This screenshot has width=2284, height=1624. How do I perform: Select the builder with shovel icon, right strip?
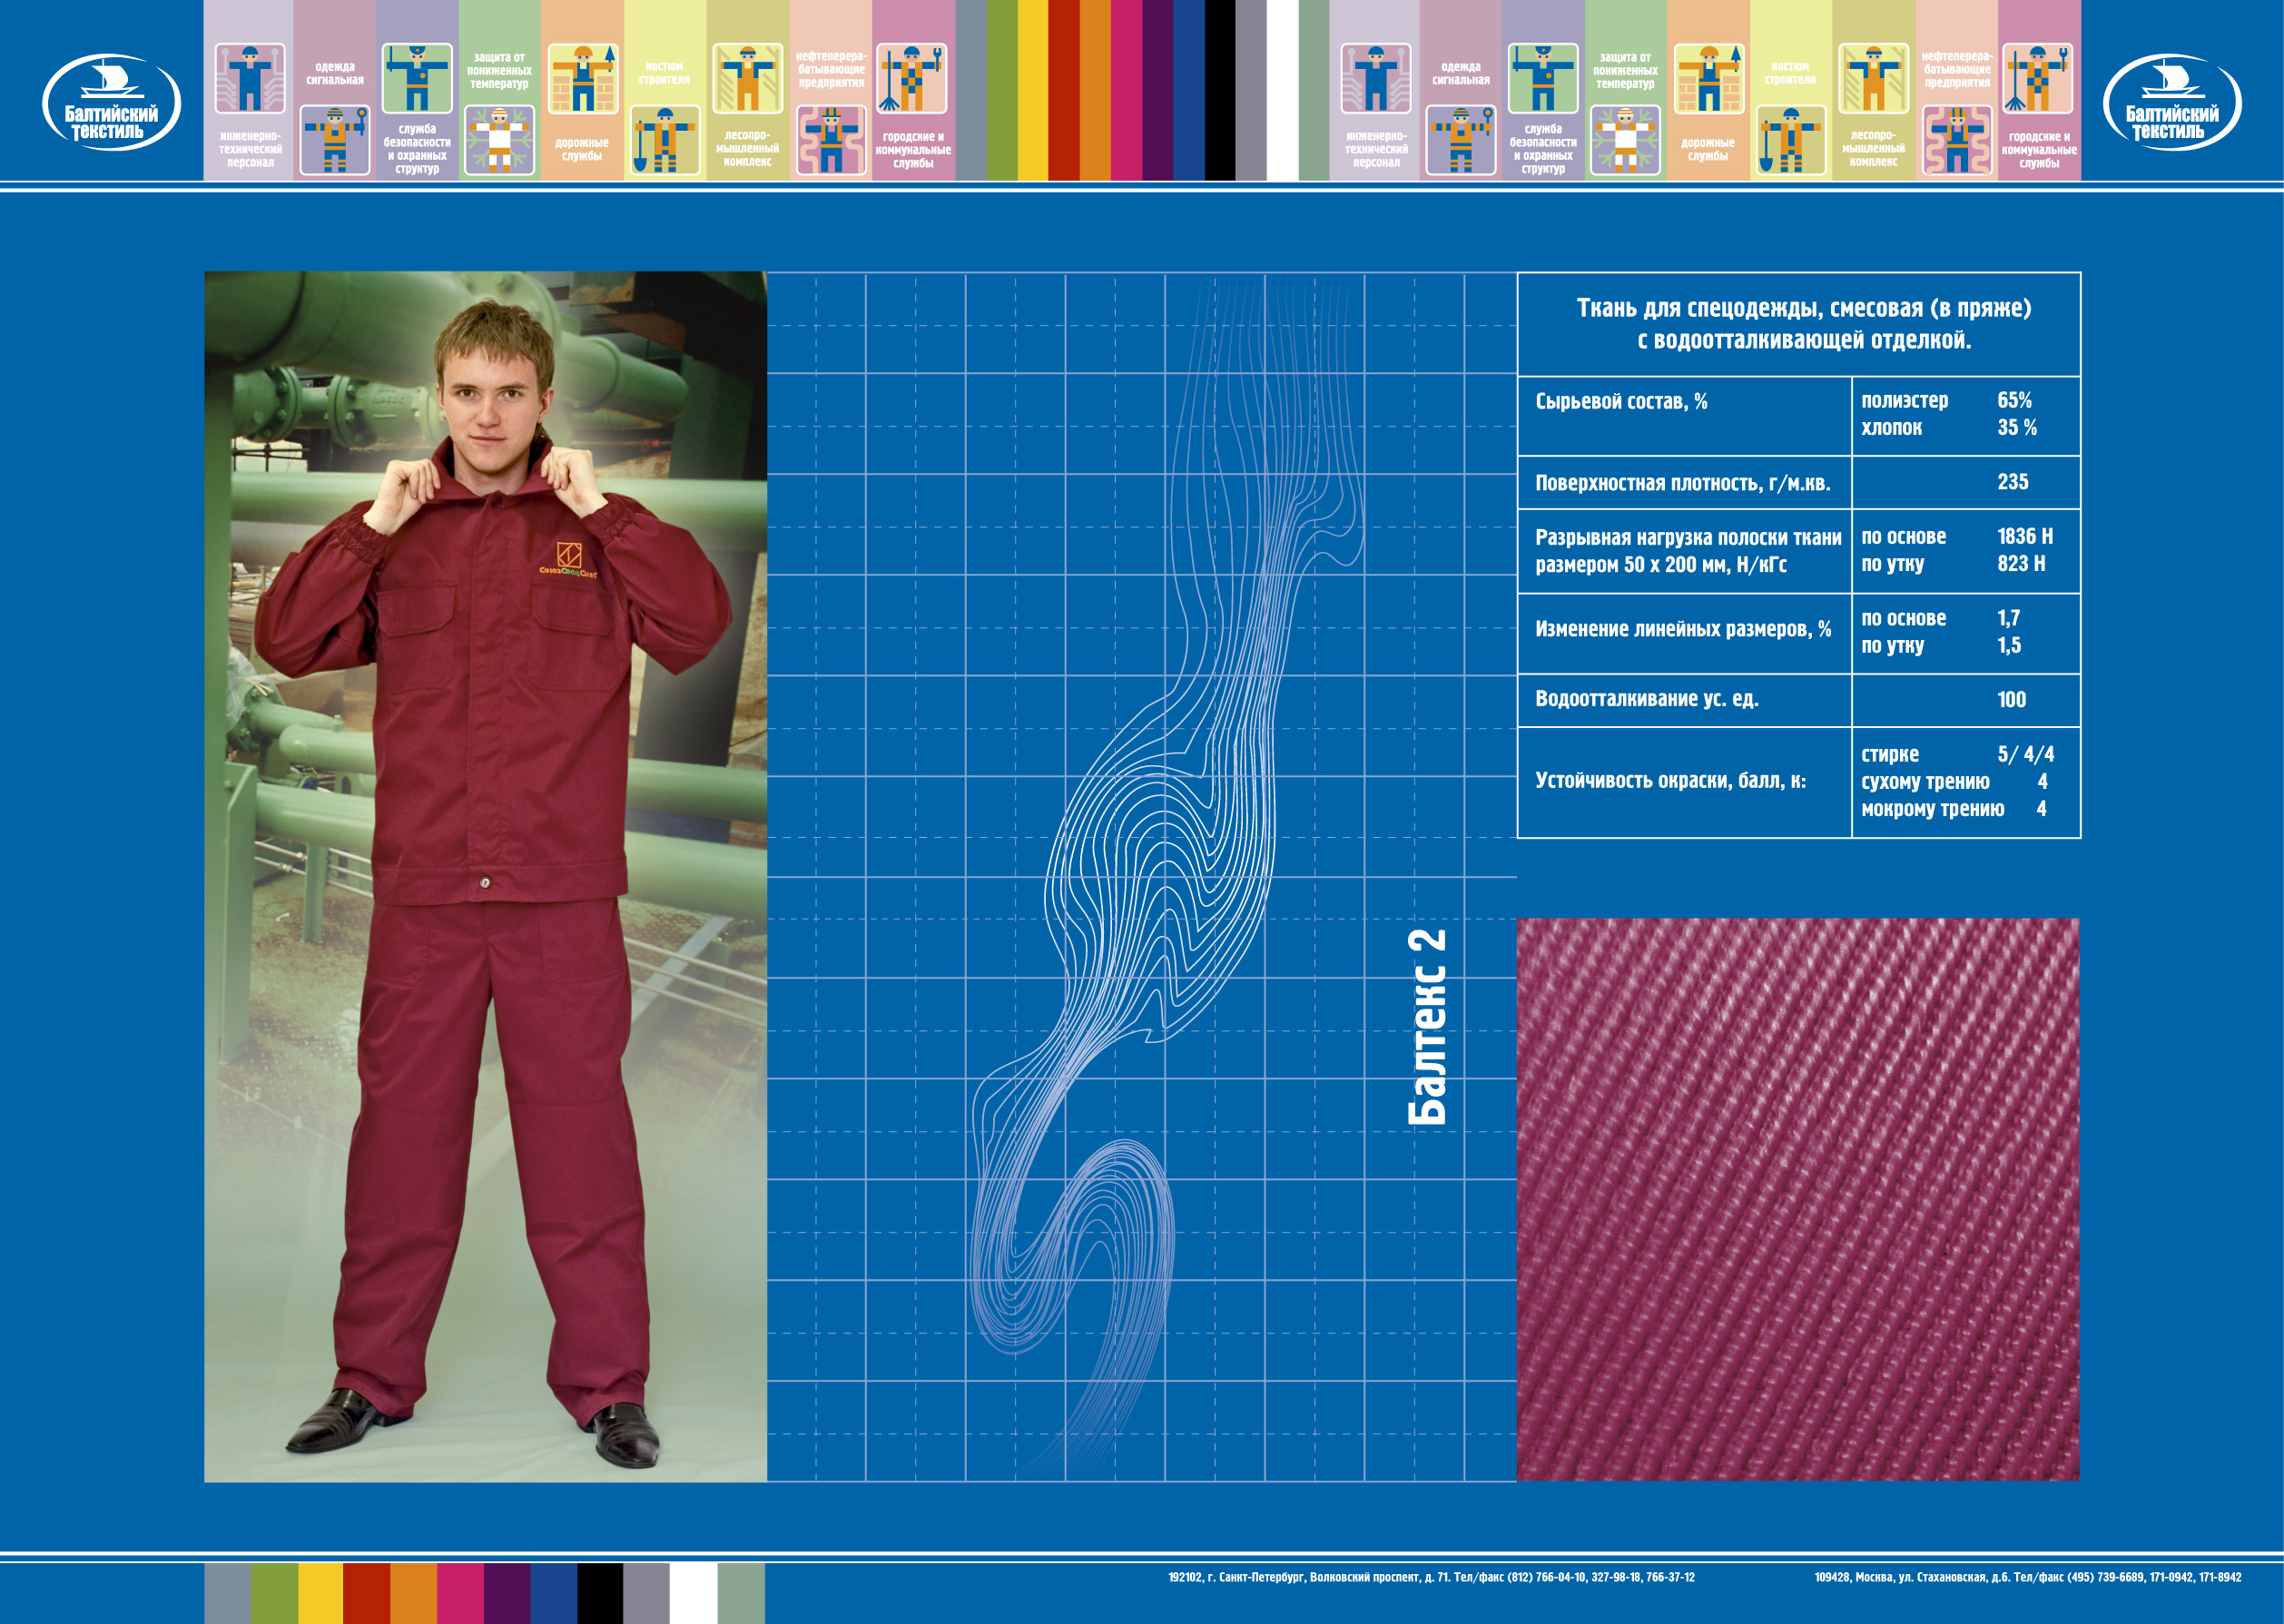point(1790,141)
